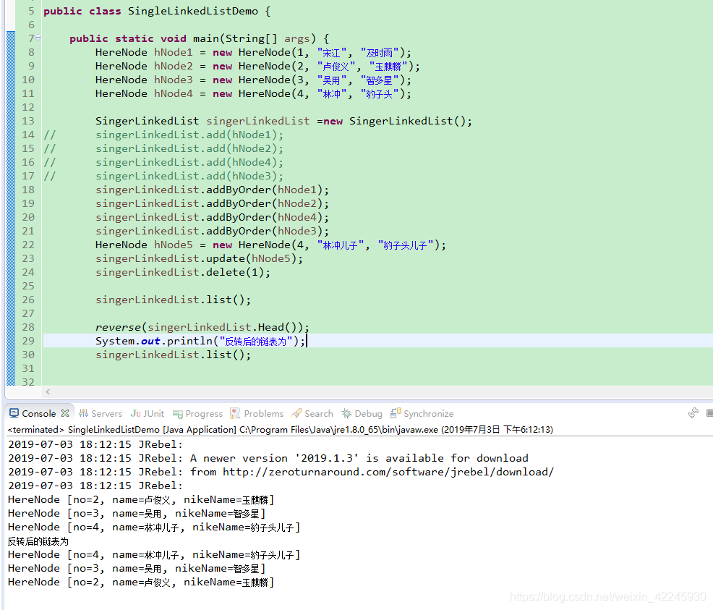
Task: Click the 反转后的链表为 console output line
Action: point(38,541)
